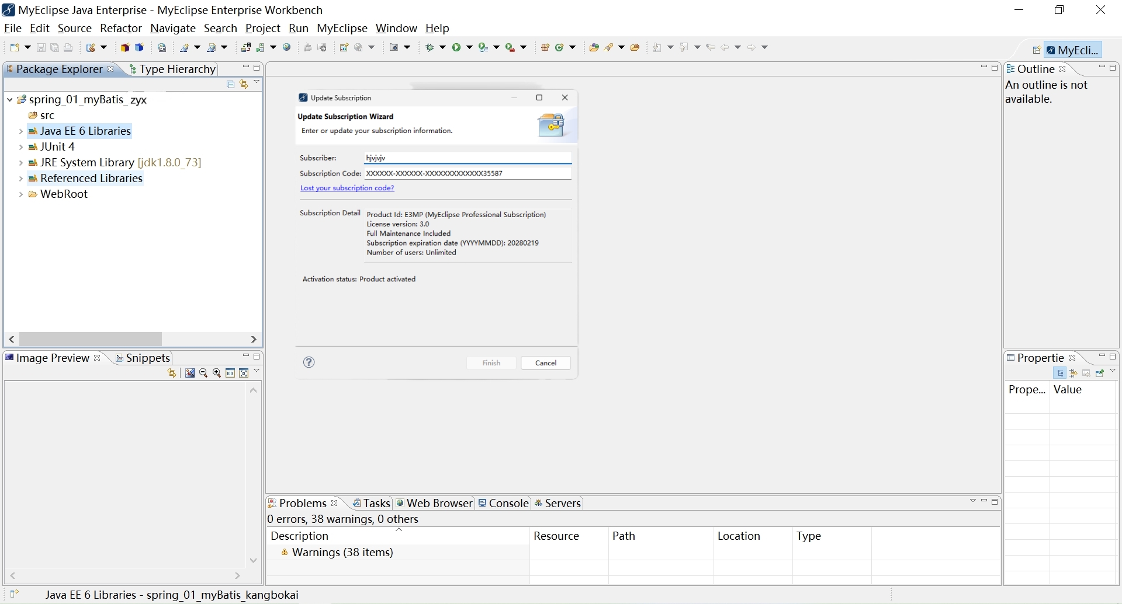
Task: Toggle show advanced properties in Properties panel
Action: pos(1073,373)
